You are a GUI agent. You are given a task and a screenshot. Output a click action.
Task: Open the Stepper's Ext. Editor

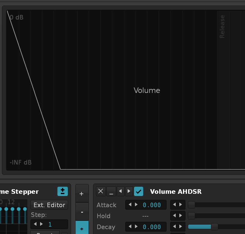[49, 205]
